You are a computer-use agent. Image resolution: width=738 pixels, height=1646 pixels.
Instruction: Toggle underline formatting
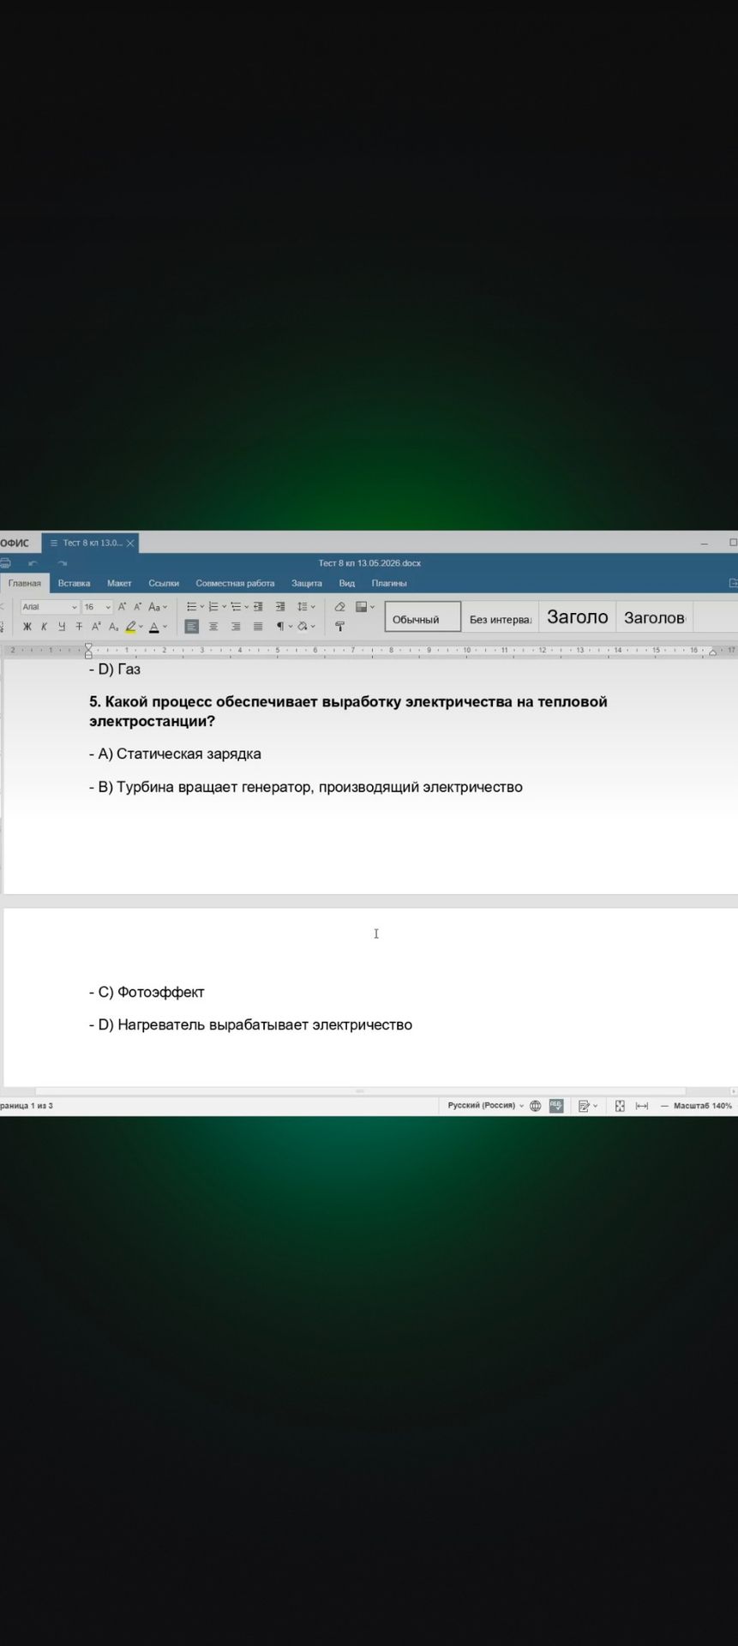pyautogui.click(x=61, y=627)
